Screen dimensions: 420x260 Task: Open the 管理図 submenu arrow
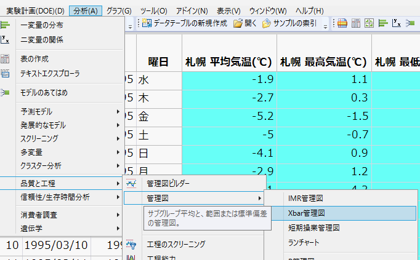click(x=259, y=199)
